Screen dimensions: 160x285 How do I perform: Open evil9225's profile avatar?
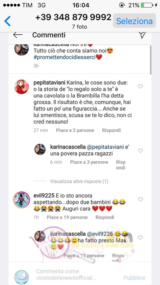coord(21,200)
